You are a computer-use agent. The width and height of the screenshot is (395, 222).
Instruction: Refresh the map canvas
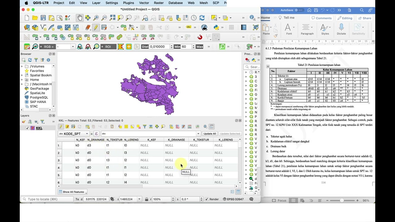[202, 18]
